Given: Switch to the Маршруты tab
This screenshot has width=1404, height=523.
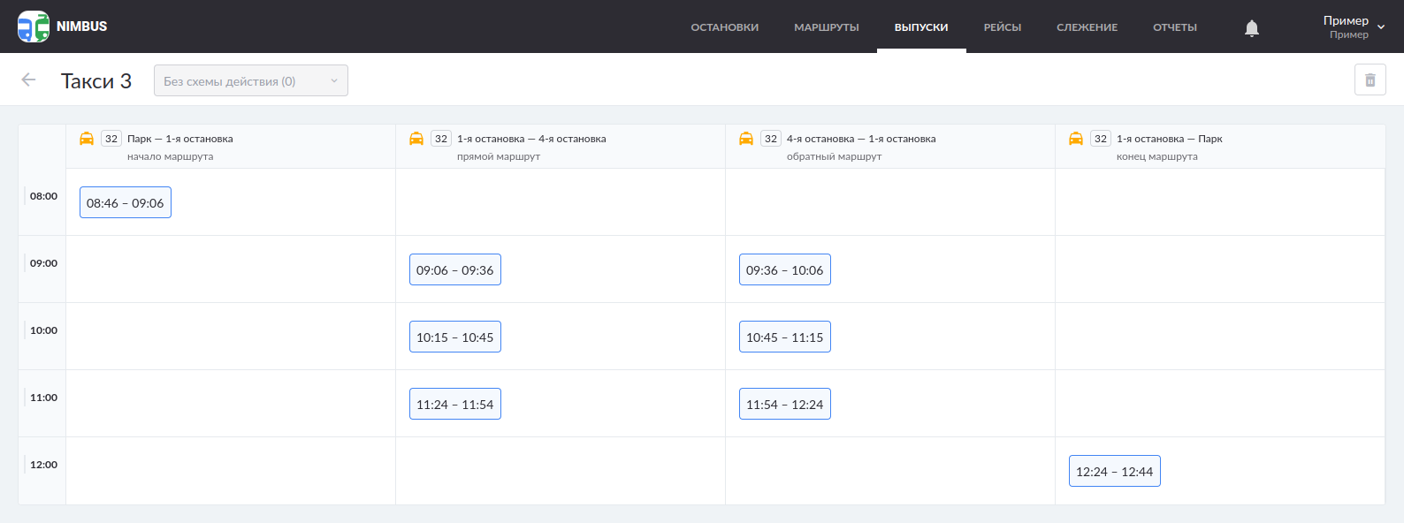Looking at the screenshot, I should pyautogui.click(x=826, y=27).
